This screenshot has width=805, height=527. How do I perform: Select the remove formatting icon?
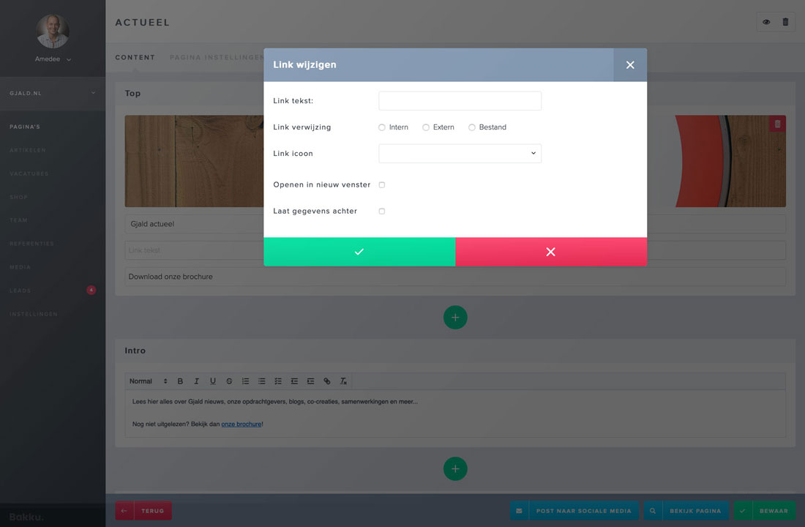tap(343, 381)
